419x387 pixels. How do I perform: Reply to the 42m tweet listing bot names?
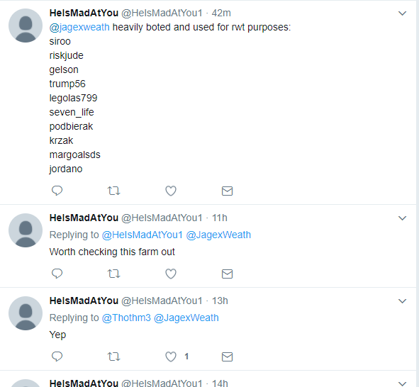(57, 191)
